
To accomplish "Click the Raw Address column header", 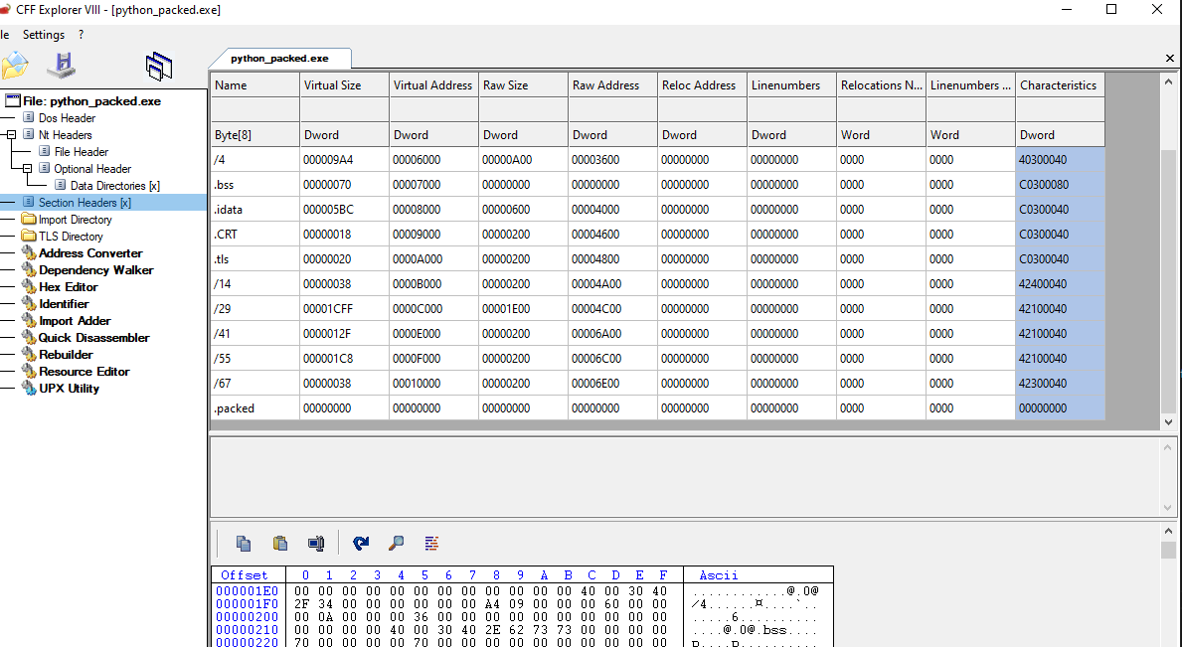I will [612, 85].
